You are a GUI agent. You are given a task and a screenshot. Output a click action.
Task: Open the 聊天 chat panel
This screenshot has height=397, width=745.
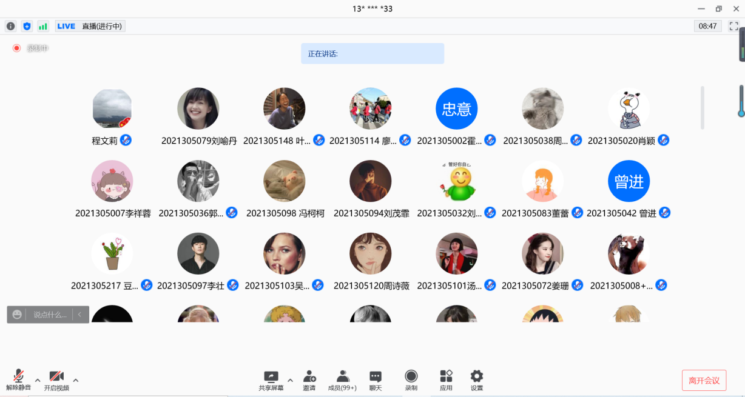(x=376, y=380)
